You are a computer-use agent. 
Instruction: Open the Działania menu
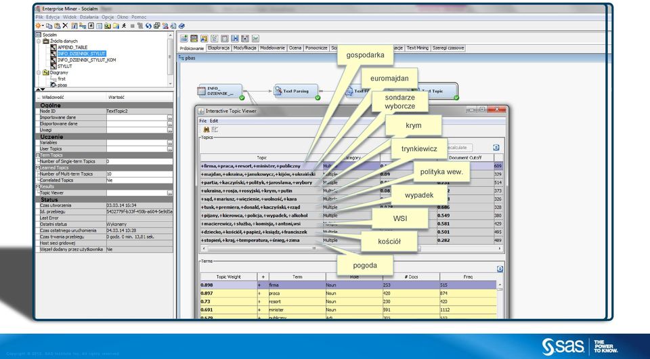[x=89, y=17]
